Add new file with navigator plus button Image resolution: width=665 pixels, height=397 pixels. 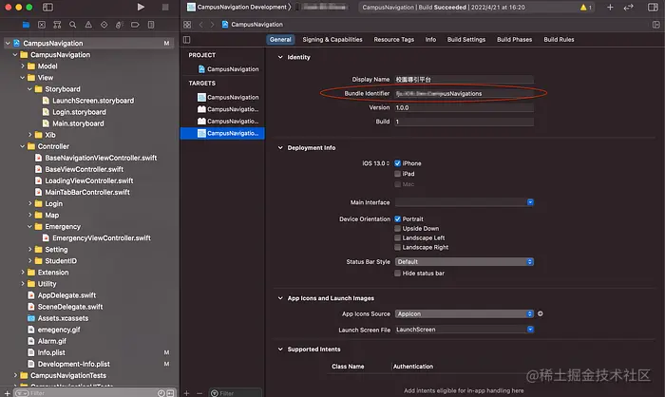(x=8, y=393)
